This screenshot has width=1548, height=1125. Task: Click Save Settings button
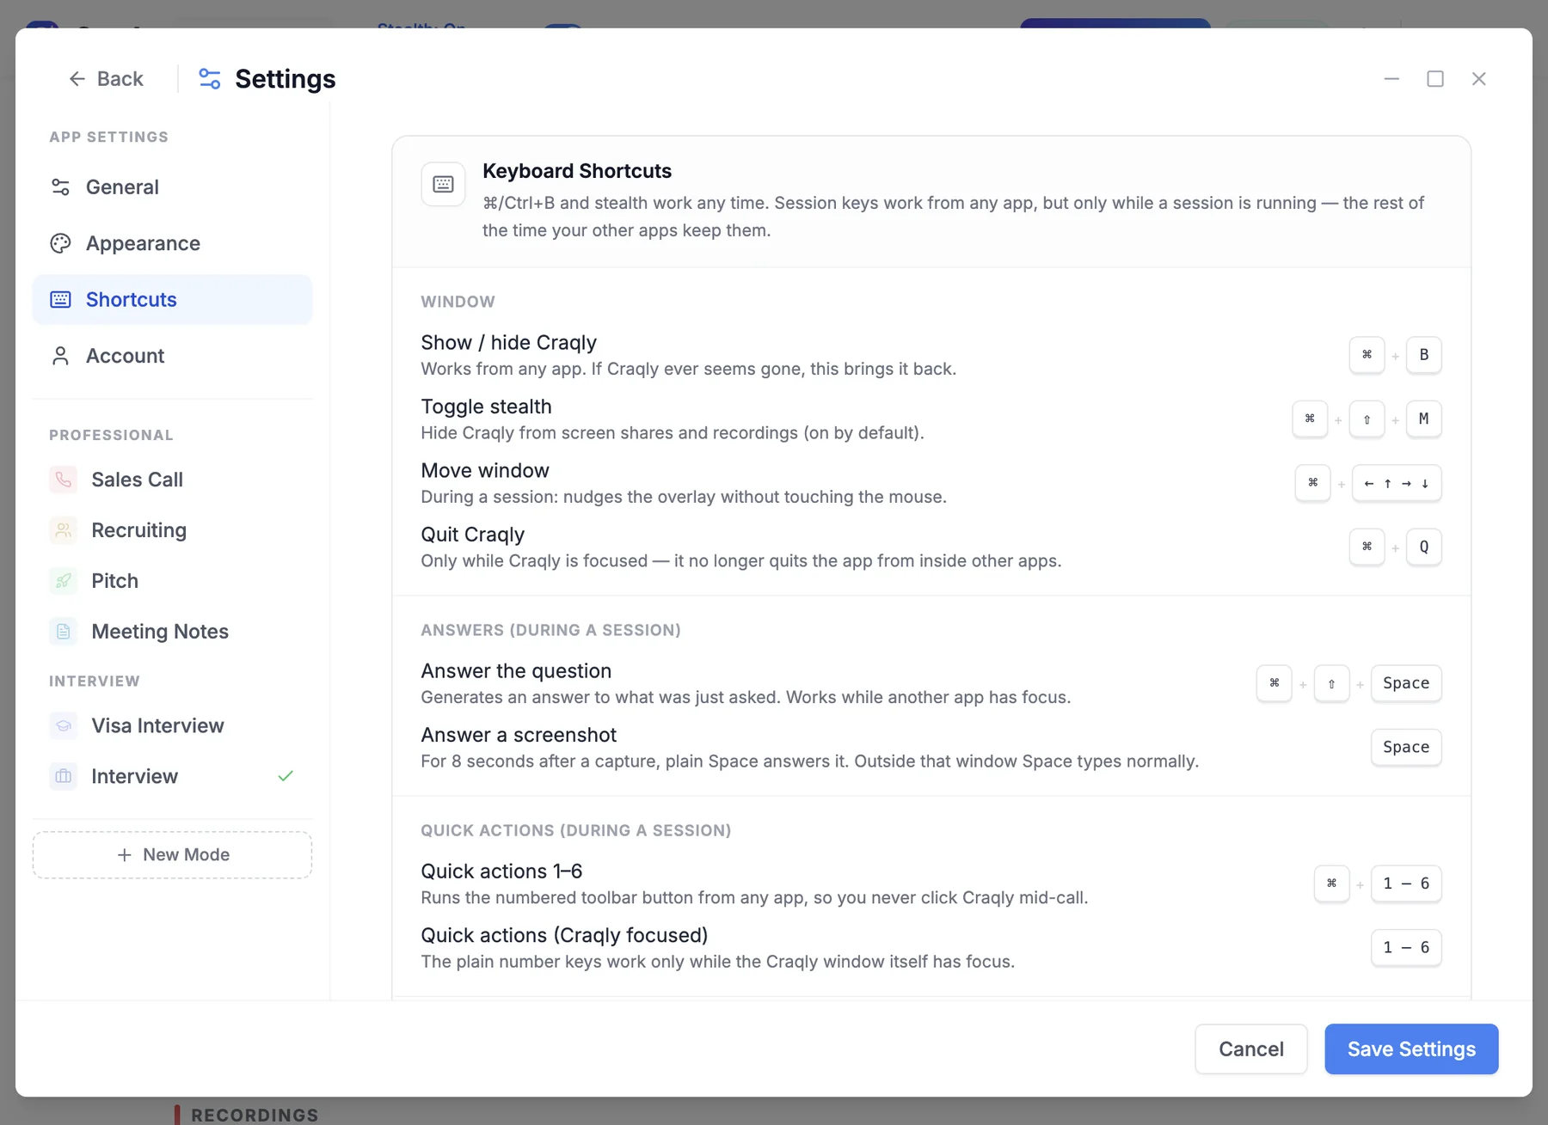[1411, 1049]
